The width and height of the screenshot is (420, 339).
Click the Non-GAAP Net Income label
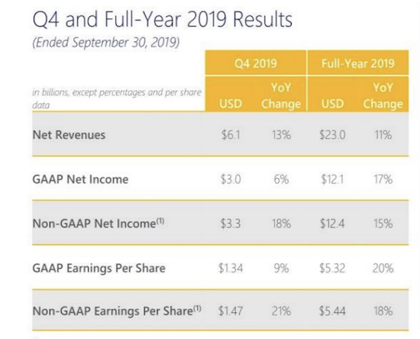94,224
